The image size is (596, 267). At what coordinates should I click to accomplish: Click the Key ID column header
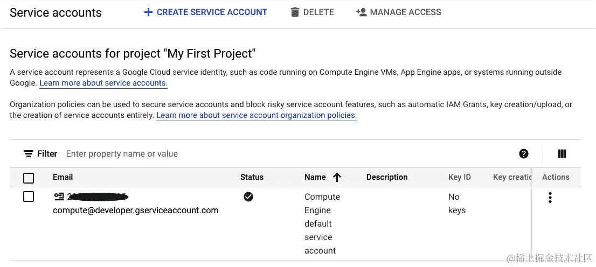click(x=460, y=177)
